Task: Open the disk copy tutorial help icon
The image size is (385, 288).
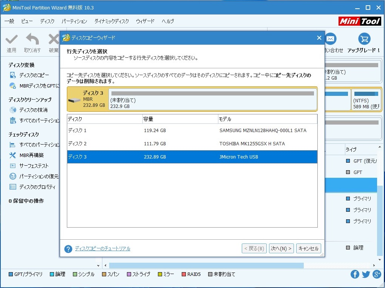Action: pyautogui.click(x=68, y=249)
